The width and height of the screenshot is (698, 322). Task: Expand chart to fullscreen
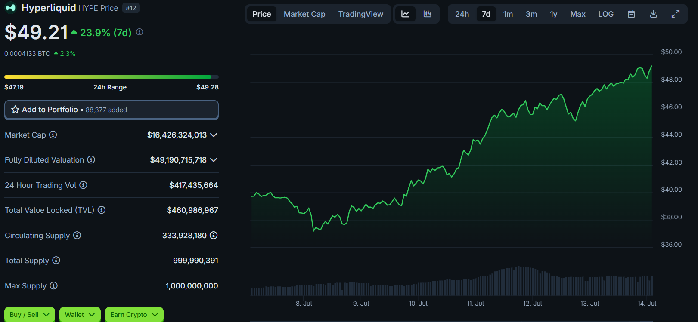(x=676, y=14)
